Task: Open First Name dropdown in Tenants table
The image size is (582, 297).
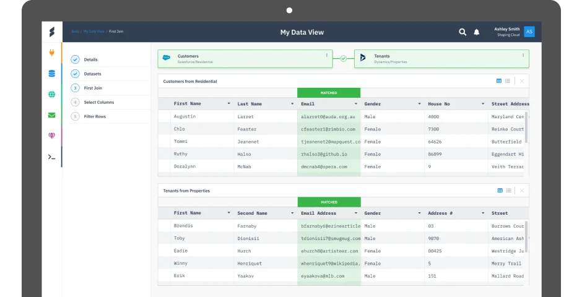Action: tap(228, 213)
